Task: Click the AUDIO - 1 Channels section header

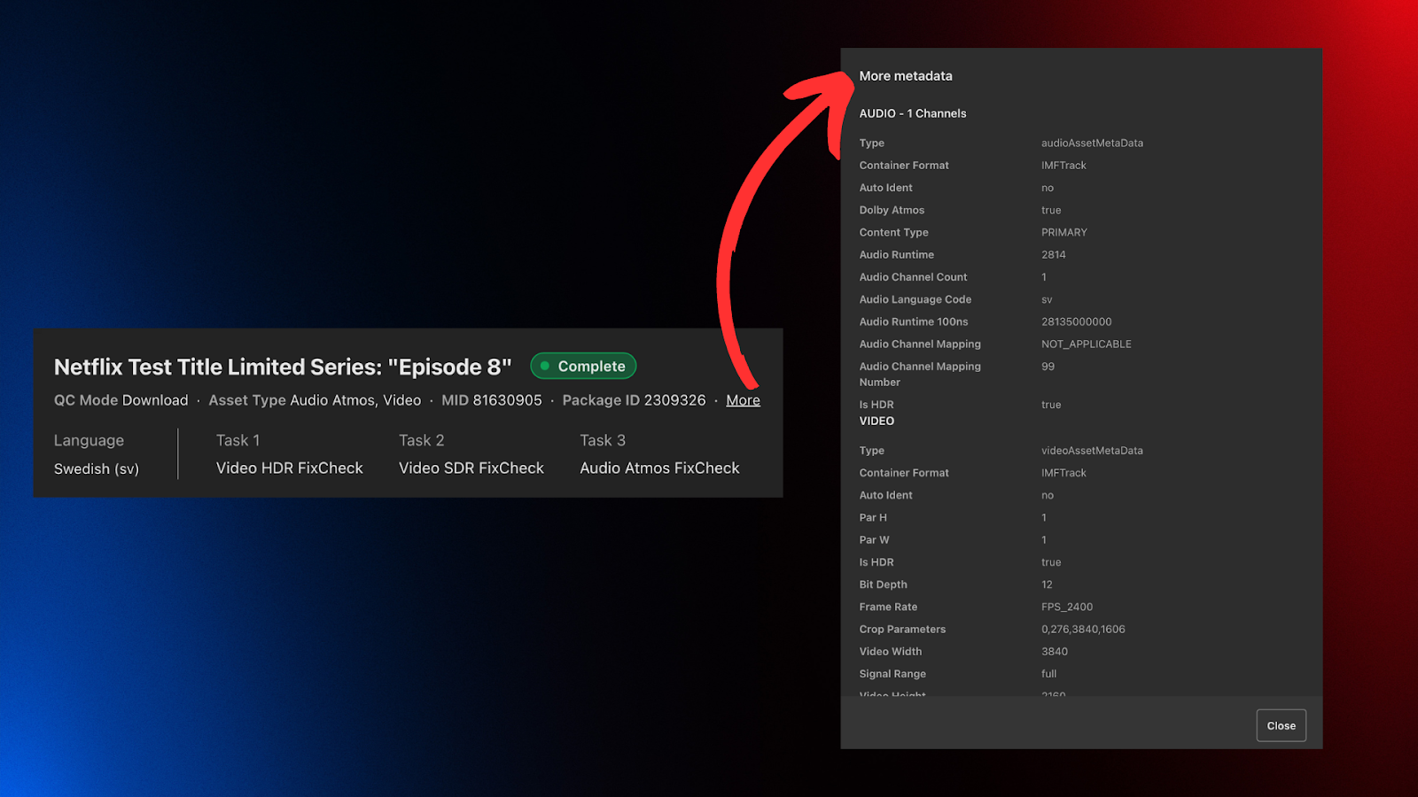Action: (913, 113)
